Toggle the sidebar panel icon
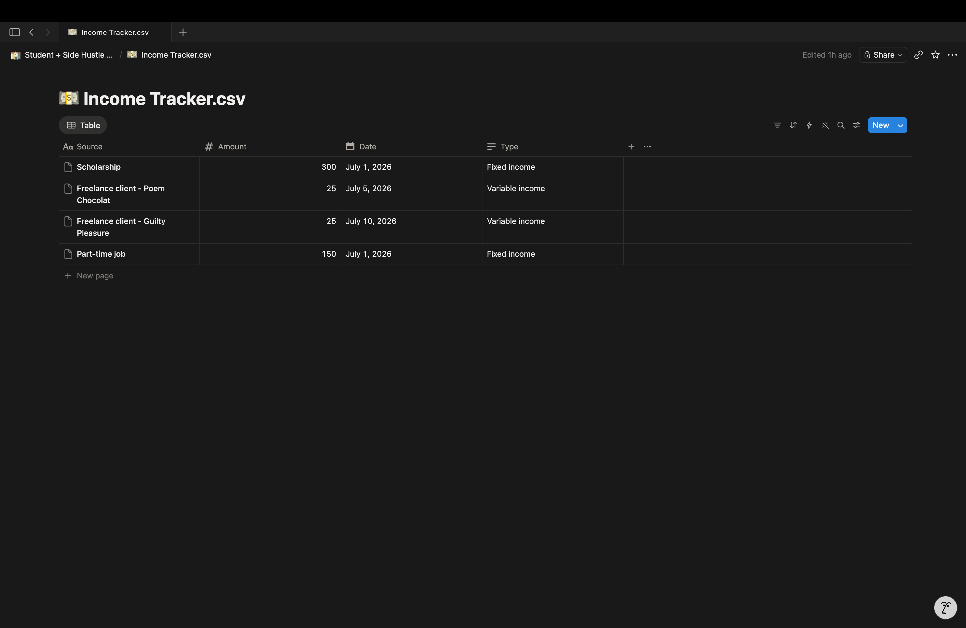The height and width of the screenshot is (628, 966). pos(15,32)
